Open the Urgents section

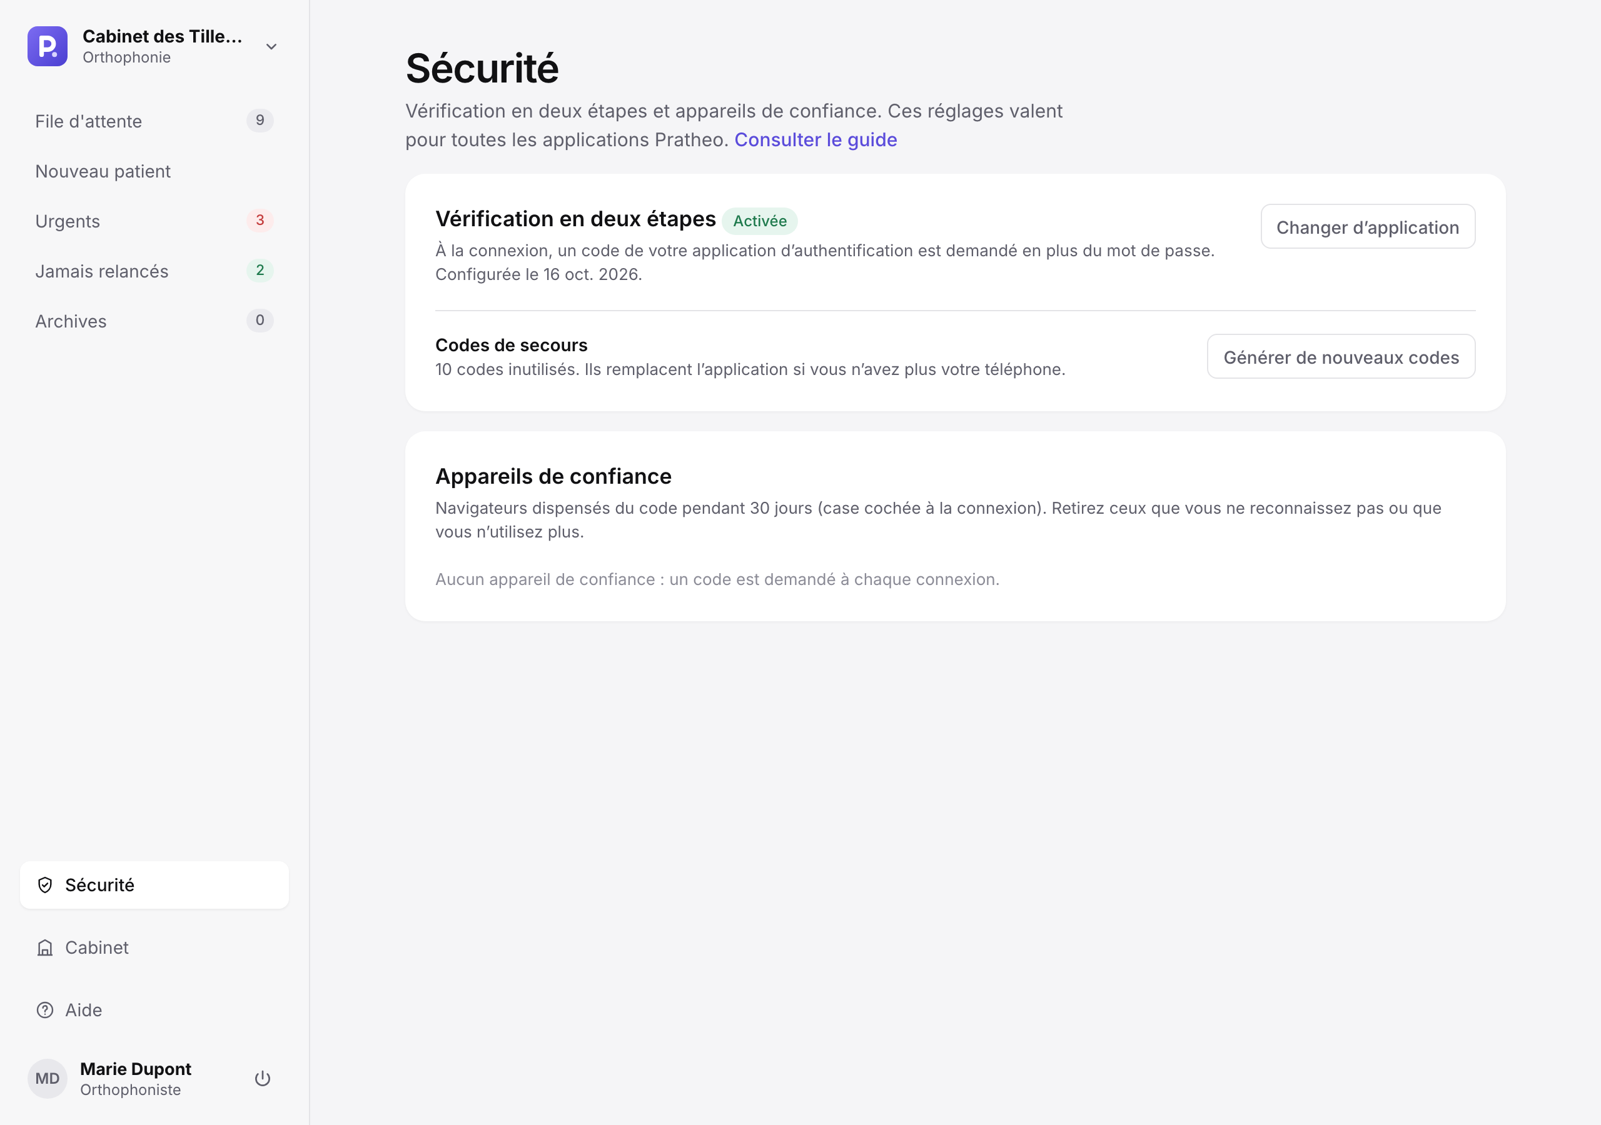point(154,221)
